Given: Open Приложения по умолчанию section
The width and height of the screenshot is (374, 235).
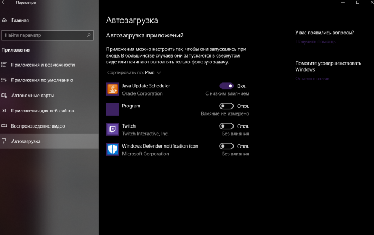Looking at the screenshot, I should (49, 80).
